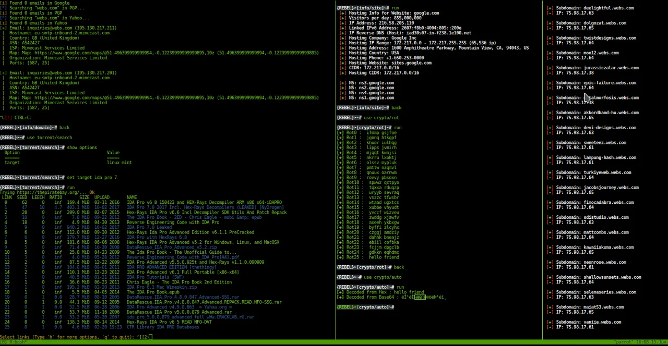This screenshot has width=668, height=346.
Task: Click 'Found 0 emails in Google' line
Action: coord(34,3)
